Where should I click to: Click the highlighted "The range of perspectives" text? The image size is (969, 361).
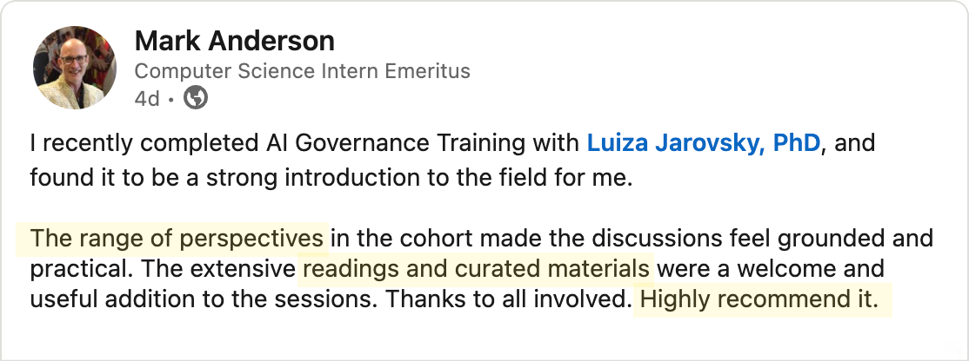(177, 238)
